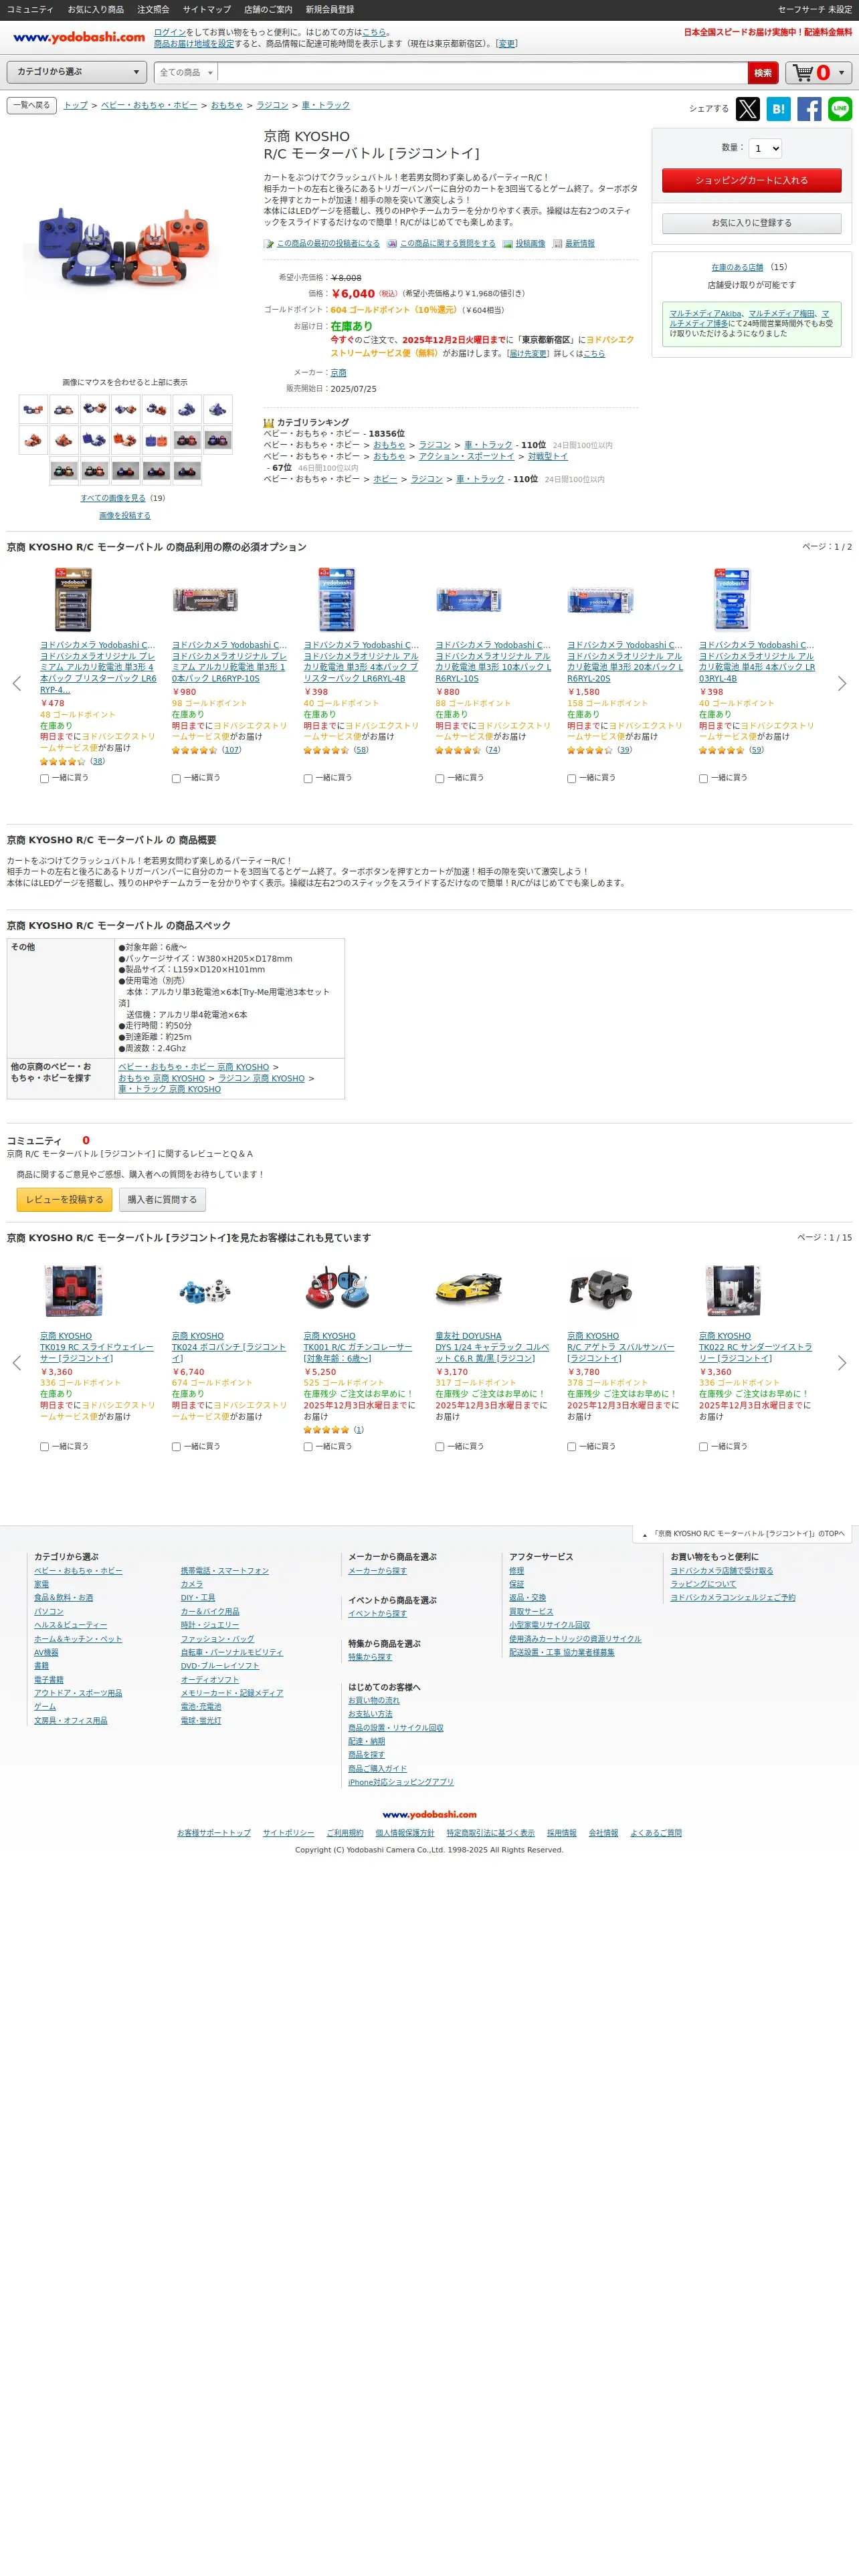
Task: Share via Hatena Bookmark B! icon
Action: pos(778,109)
